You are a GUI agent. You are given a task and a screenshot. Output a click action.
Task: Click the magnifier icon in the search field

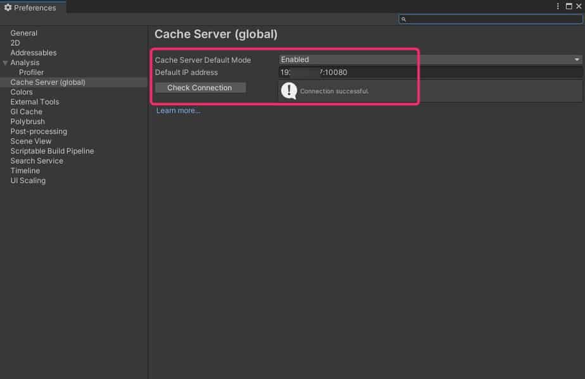click(x=404, y=18)
